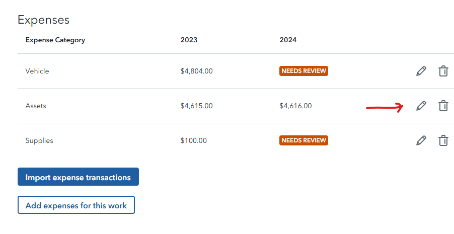Select the Supplies 2023 amount $100.00
Screen dimensions: 454x234
point(193,141)
